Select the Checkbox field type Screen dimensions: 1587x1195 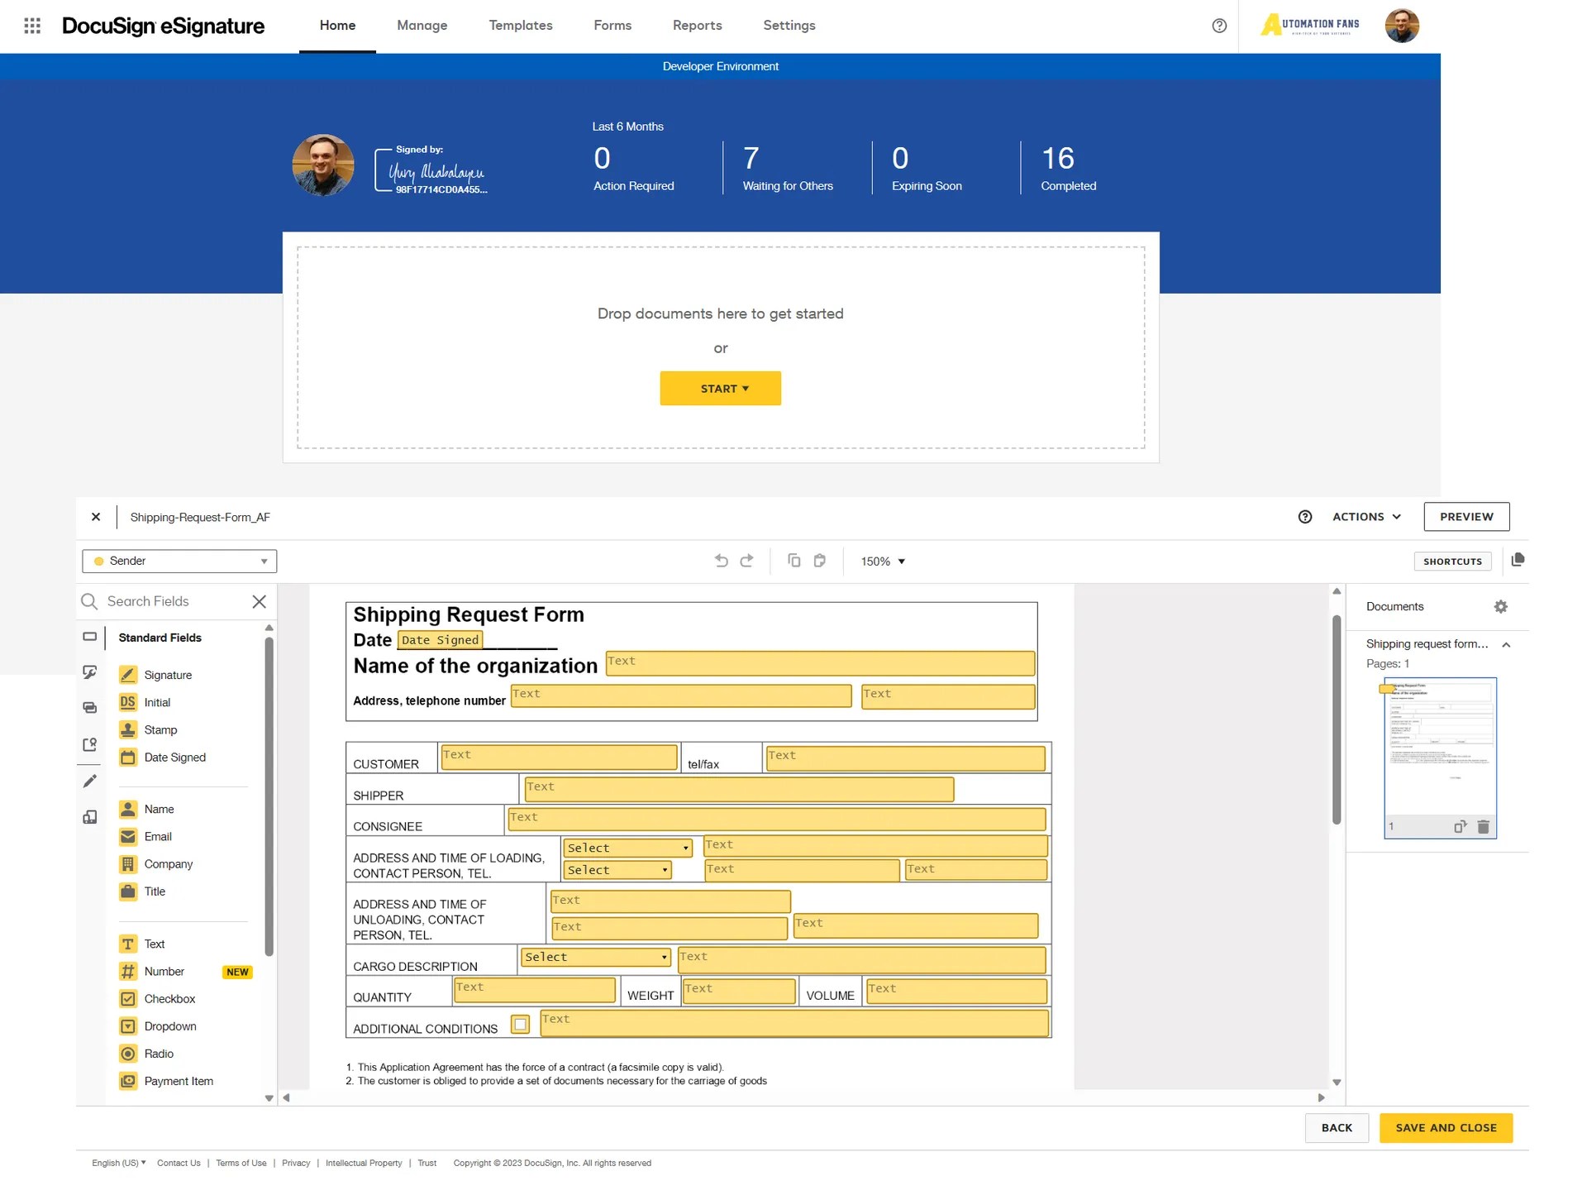(169, 998)
